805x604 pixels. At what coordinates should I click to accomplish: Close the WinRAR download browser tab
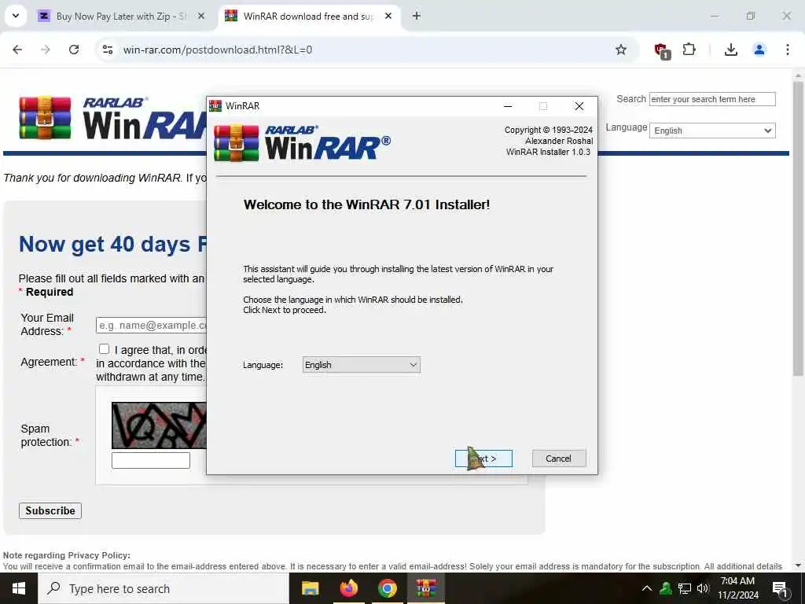tap(388, 17)
